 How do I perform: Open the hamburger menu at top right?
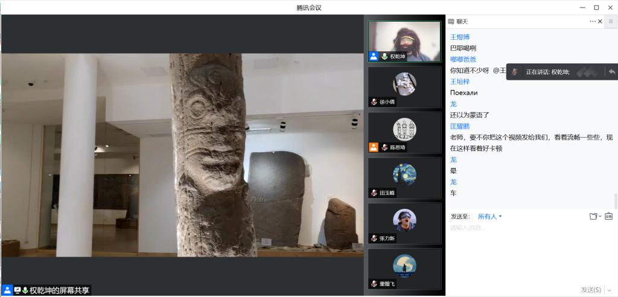point(611,22)
